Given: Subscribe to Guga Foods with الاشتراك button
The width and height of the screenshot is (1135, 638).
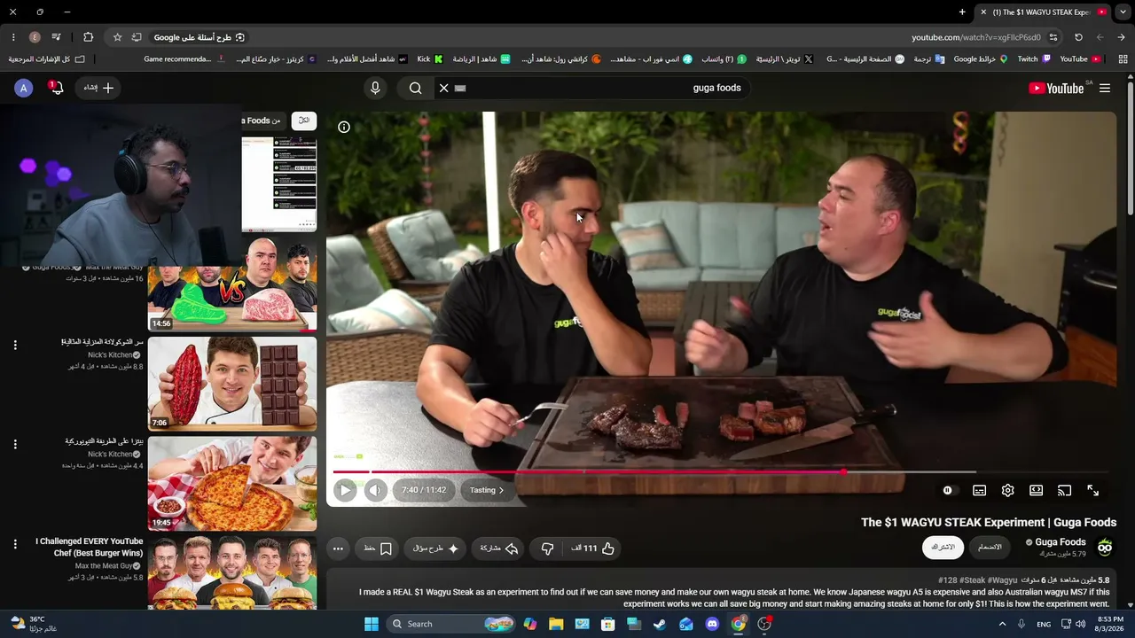Looking at the screenshot, I should coord(942,548).
